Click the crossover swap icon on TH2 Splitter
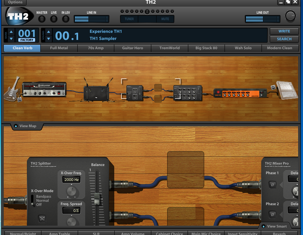Viewport: 303px width, 235px height. 42,219
